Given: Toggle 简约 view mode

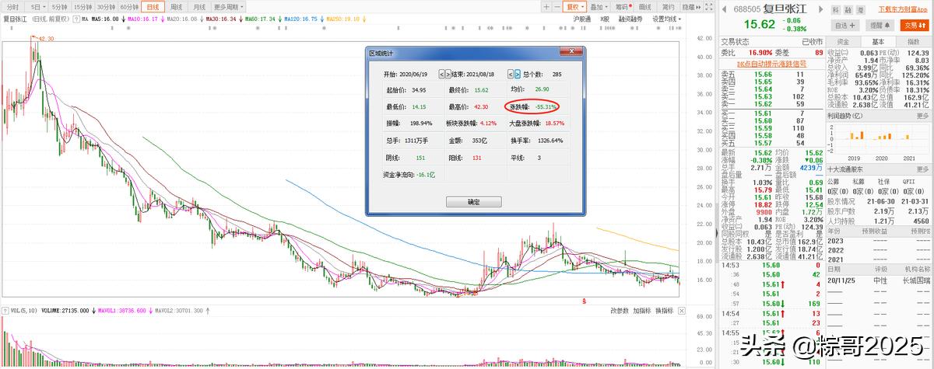Looking at the screenshot, I should [668, 7].
